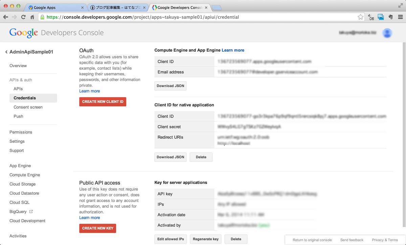Open the Chrome hamburger menu
The height and width of the screenshot is (245, 406).
[x=400, y=17]
